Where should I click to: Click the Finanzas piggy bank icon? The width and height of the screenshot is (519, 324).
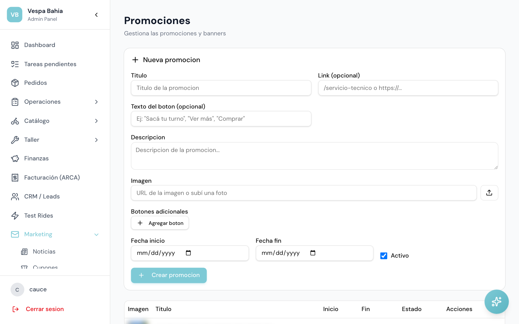[x=15, y=158]
